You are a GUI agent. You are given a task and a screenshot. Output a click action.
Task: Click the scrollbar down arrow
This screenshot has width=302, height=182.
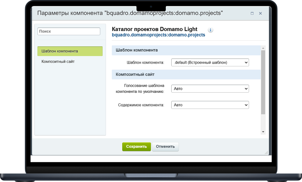(262, 132)
